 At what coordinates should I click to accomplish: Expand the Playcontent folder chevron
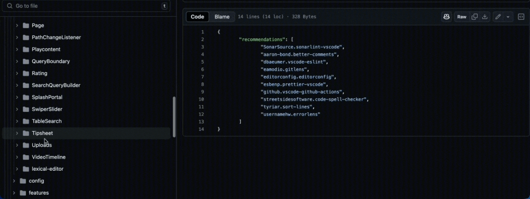pyautogui.click(x=17, y=49)
